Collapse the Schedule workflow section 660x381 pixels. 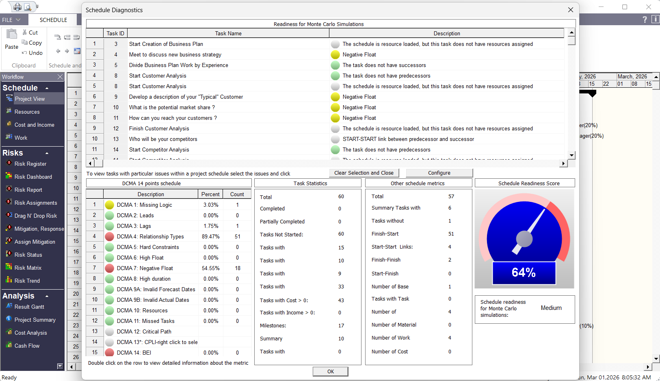46,87
